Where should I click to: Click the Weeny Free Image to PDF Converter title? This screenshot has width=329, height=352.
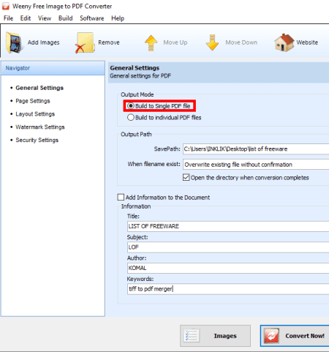pyautogui.click(x=62, y=7)
